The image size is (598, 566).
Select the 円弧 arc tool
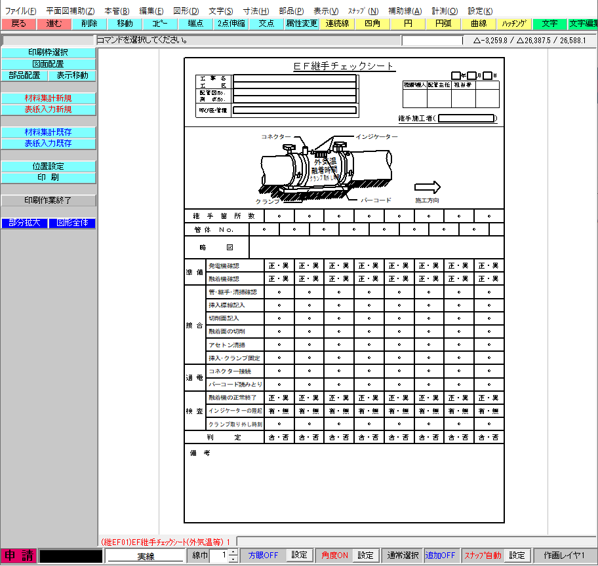(443, 24)
